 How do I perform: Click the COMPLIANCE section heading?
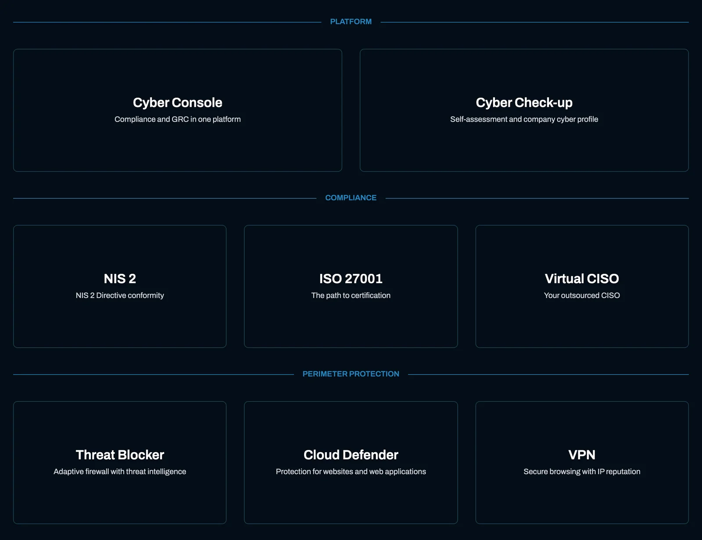351,198
